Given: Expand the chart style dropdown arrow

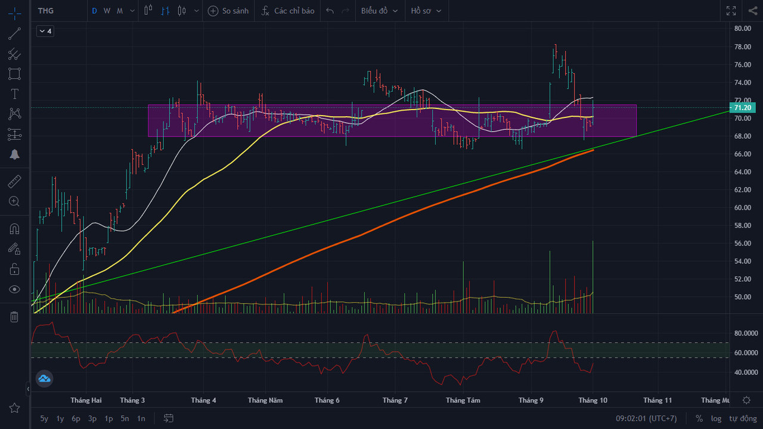Looking at the screenshot, I should [x=196, y=11].
